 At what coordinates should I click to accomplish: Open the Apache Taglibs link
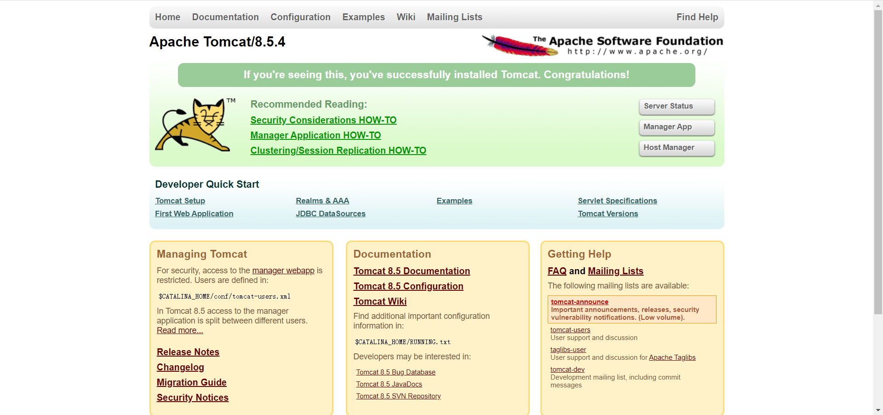pos(672,357)
